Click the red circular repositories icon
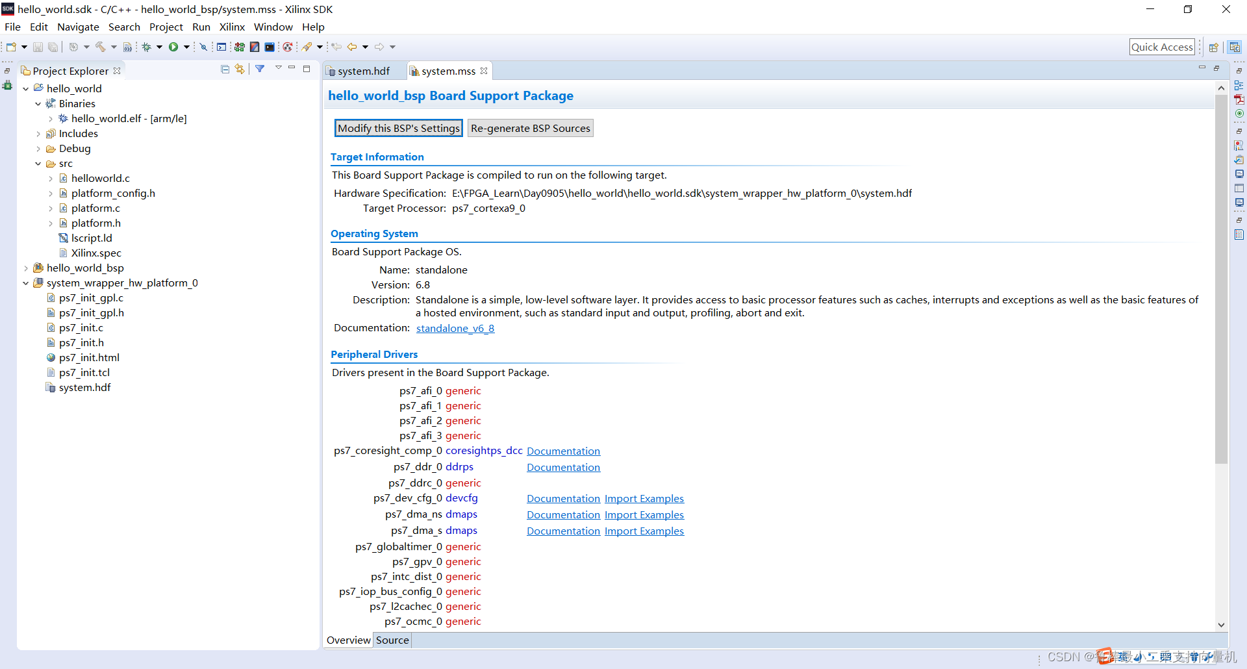The width and height of the screenshot is (1247, 669). point(287,47)
